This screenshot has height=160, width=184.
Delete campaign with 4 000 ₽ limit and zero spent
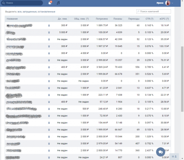click(x=49, y=53)
